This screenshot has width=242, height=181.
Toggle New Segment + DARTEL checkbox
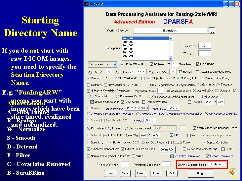click(x=106, y=85)
